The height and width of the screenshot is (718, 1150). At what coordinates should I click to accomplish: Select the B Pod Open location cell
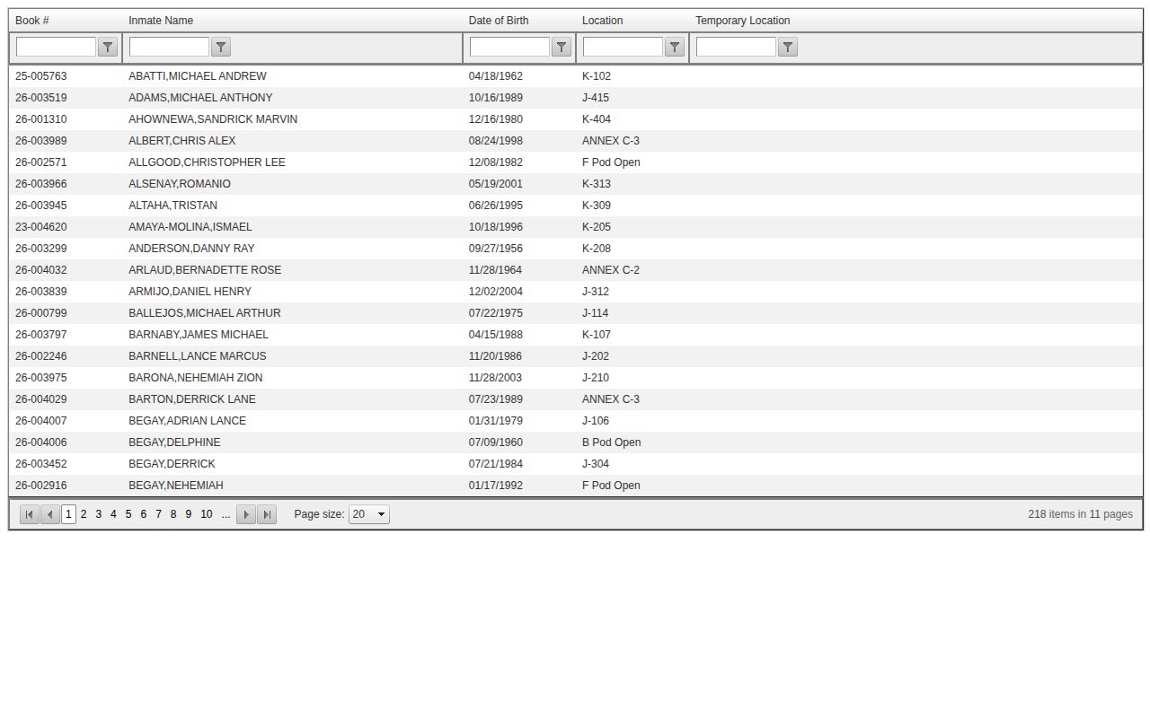(611, 442)
